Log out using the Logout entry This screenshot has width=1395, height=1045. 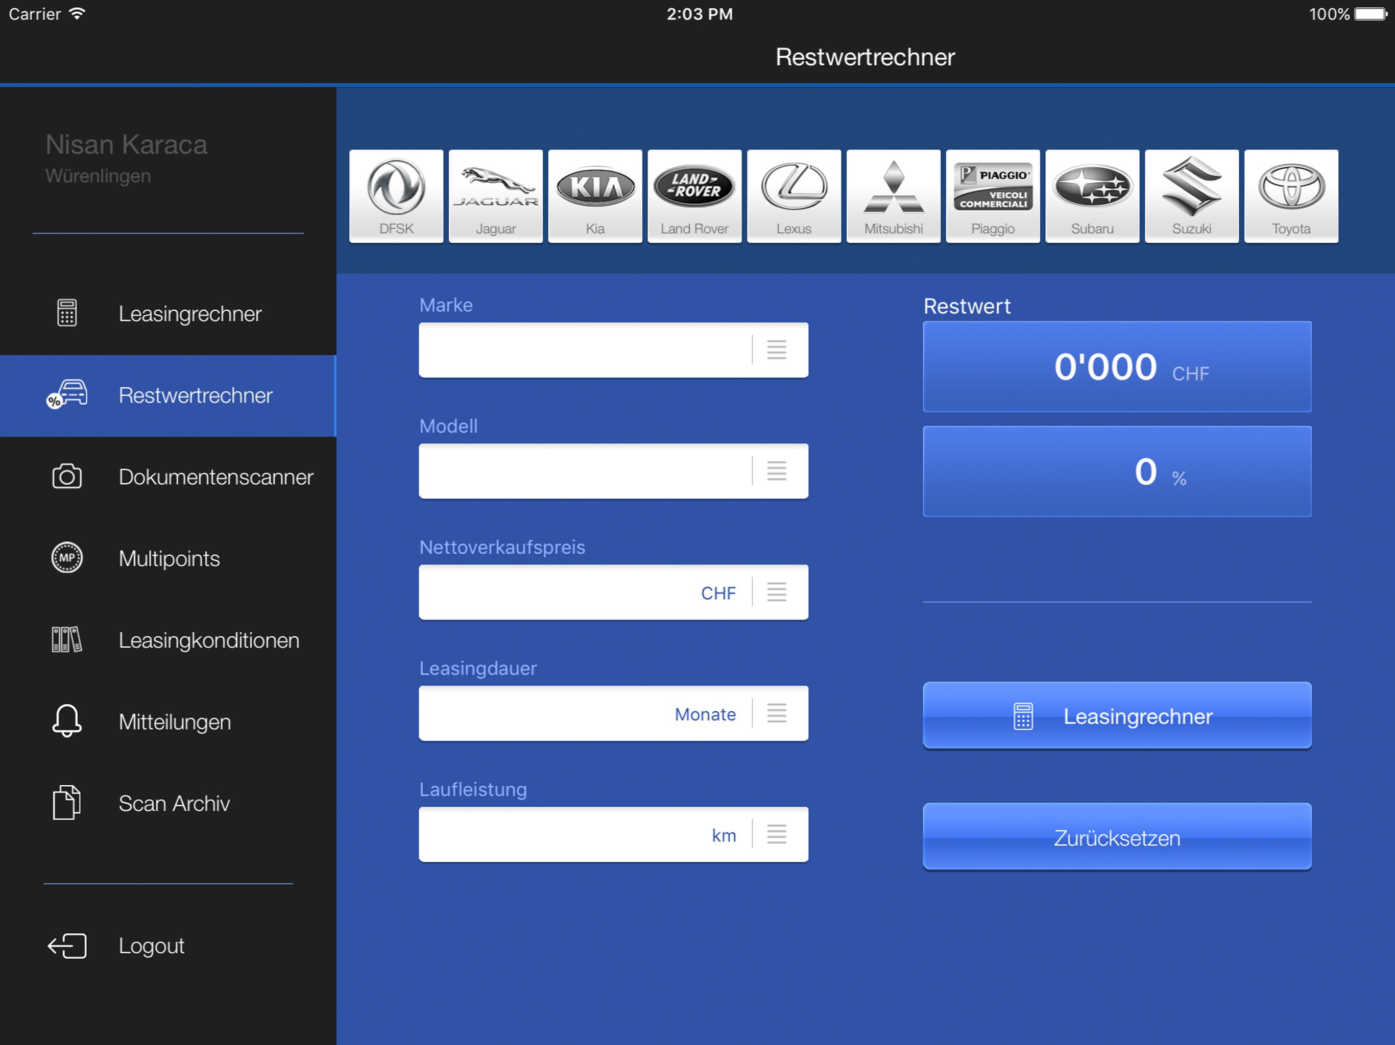click(x=168, y=946)
